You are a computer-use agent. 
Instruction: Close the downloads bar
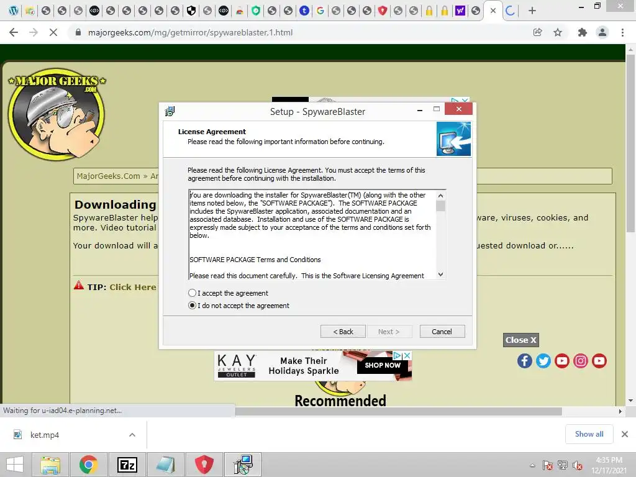pyautogui.click(x=625, y=434)
